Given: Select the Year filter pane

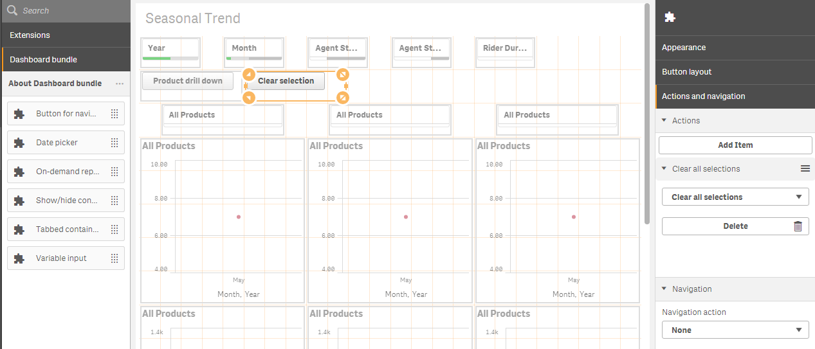Looking at the screenshot, I should [x=170, y=52].
